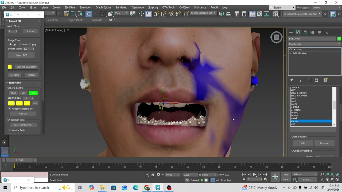
Task: Select the png image type radio
Action: (30, 45)
